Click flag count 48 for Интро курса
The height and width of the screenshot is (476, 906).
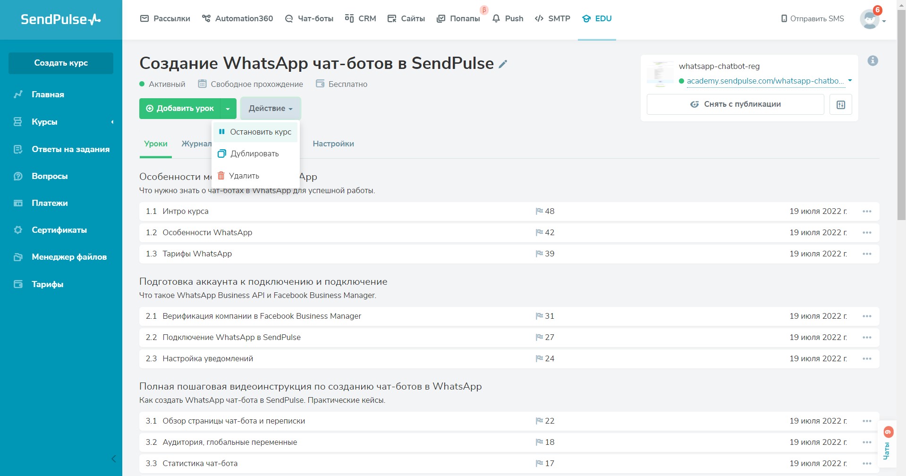pyautogui.click(x=545, y=211)
